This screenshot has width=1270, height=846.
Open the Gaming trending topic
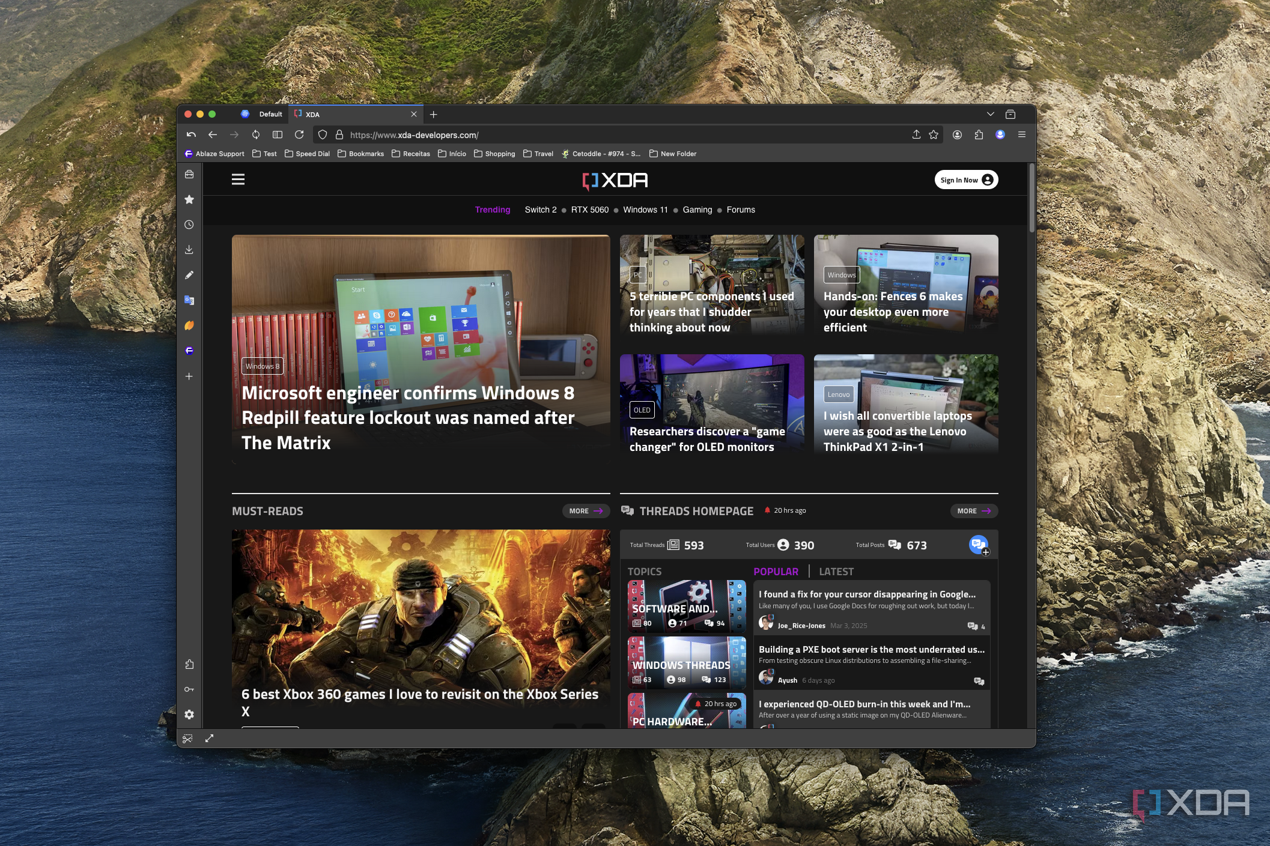[697, 210]
